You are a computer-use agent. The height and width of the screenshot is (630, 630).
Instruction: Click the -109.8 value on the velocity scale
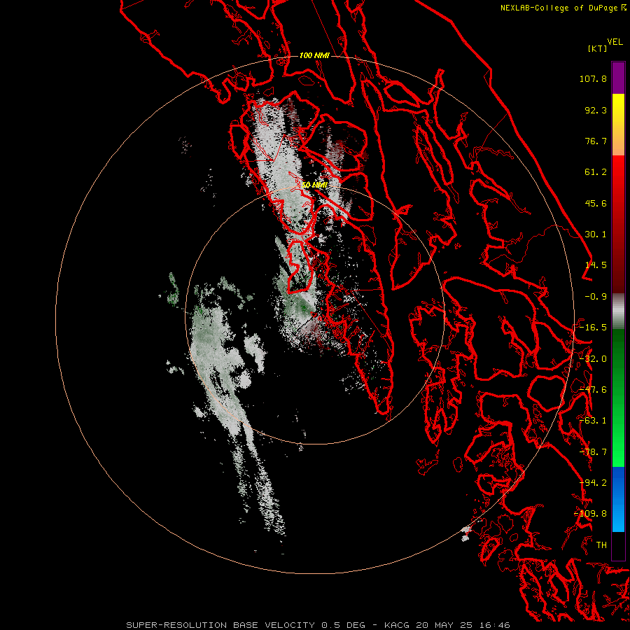(590, 514)
